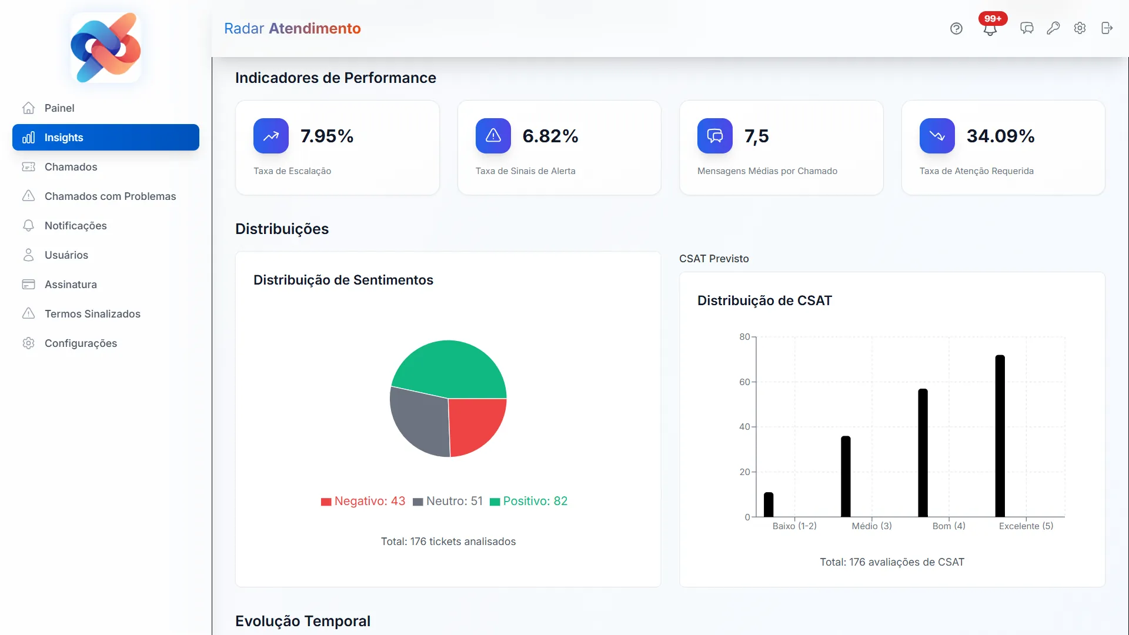
Task: Click the key icon in header
Action: click(x=1053, y=28)
